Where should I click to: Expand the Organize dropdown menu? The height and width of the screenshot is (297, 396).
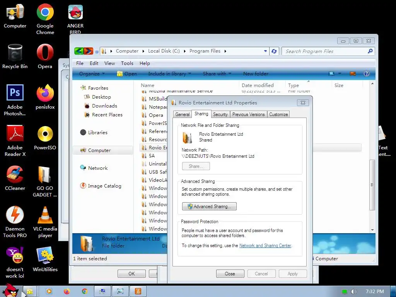pyautogui.click(x=92, y=74)
